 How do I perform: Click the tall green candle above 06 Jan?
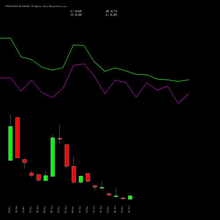coord(53,157)
